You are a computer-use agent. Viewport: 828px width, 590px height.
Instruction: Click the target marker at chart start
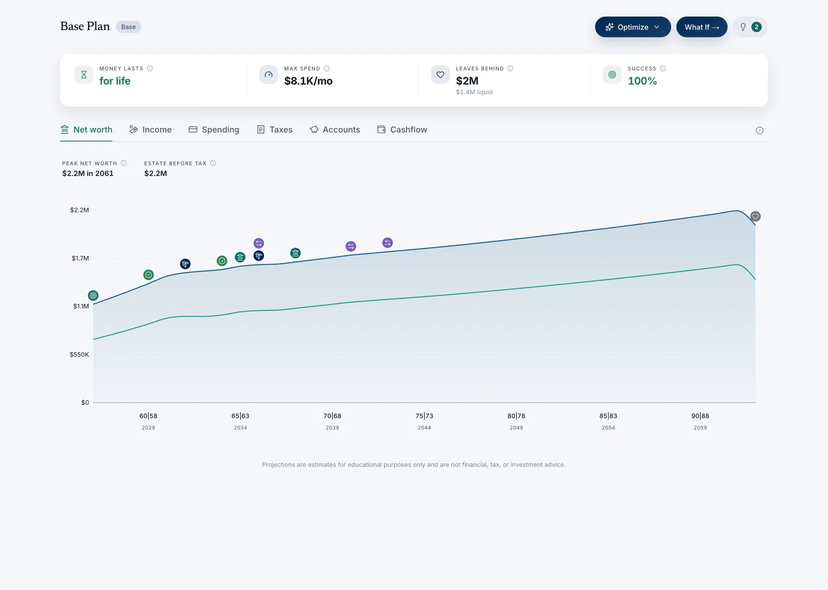93,295
